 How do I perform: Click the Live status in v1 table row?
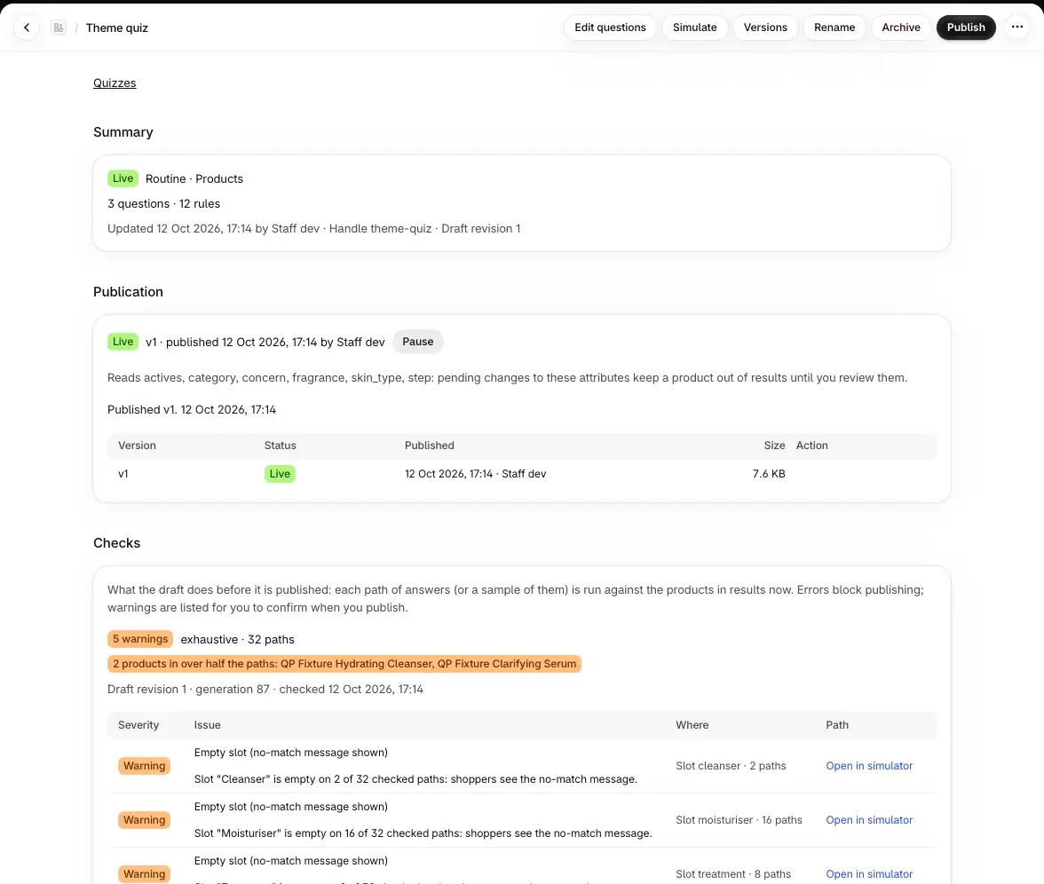tap(280, 474)
